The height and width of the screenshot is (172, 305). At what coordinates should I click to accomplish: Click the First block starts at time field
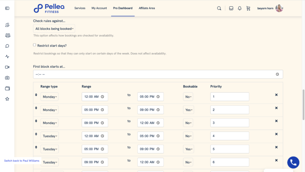tap(158, 75)
